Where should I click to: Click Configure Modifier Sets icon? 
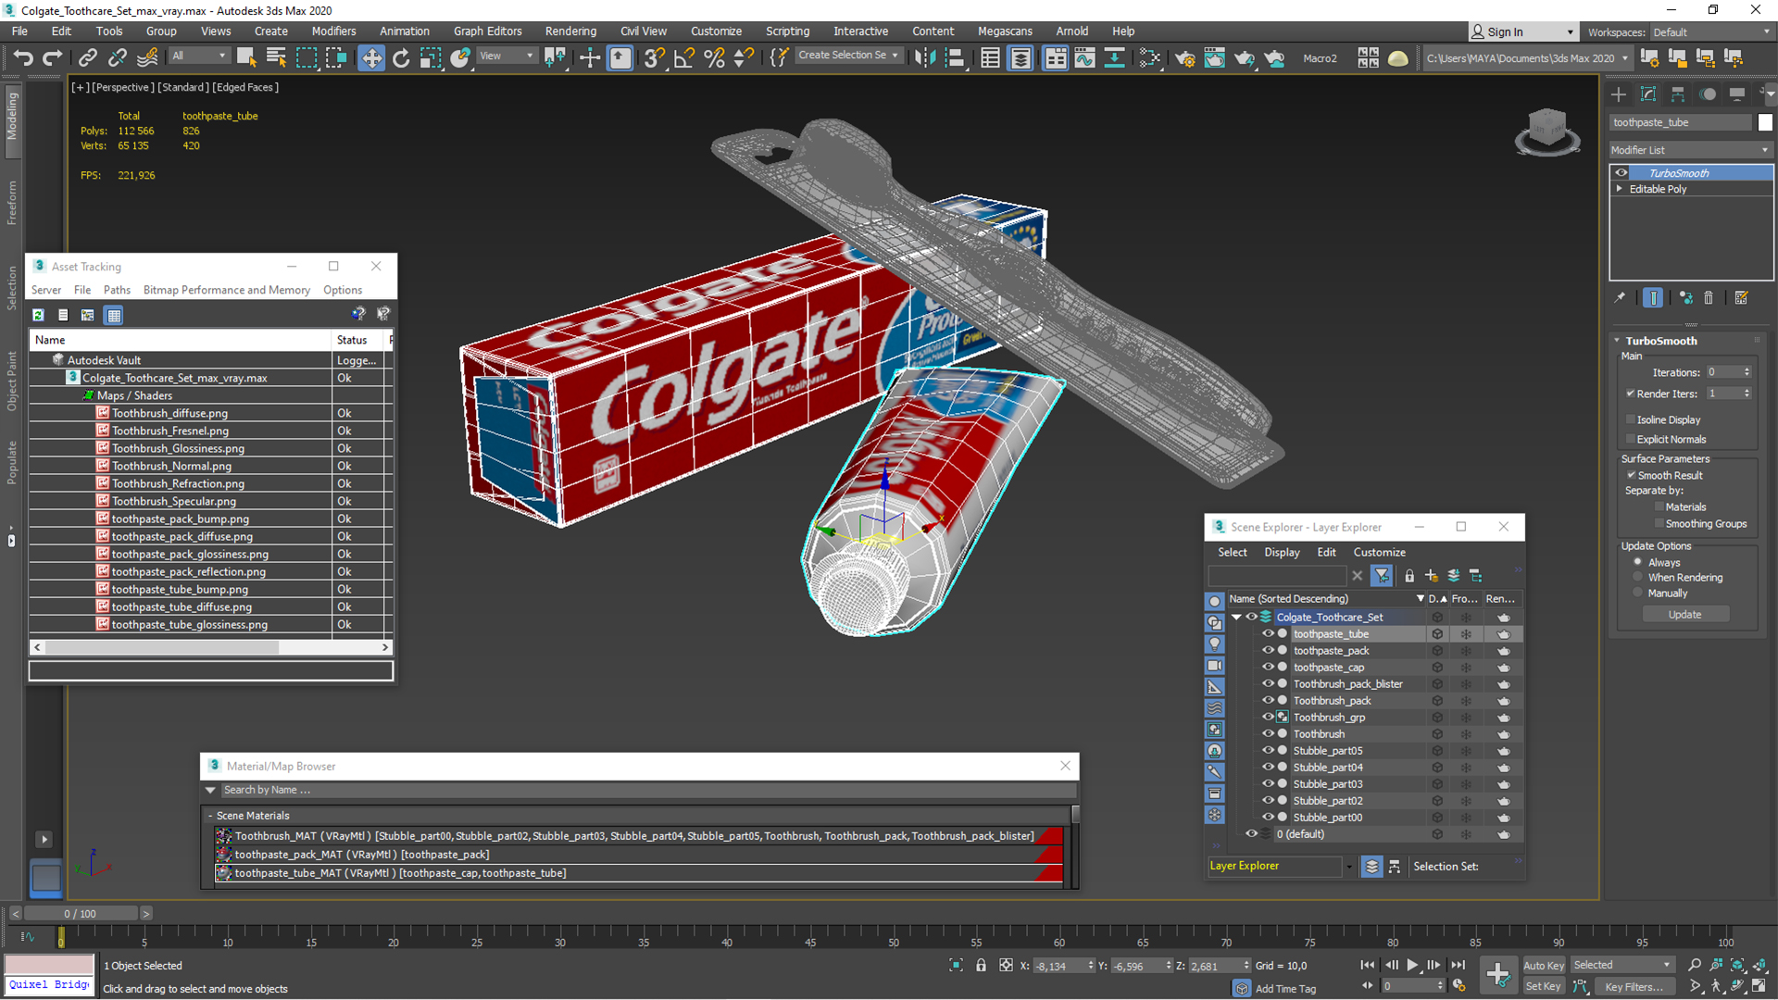1741,298
